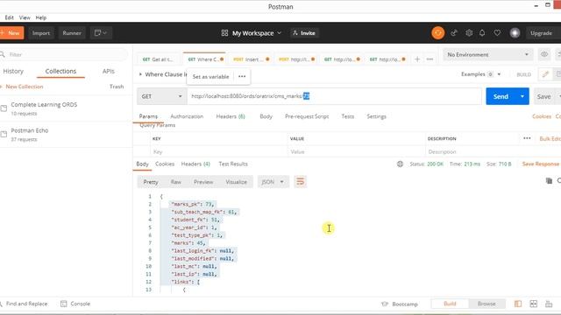
Task: Expand the Where Clause request title arrow
Action: pos(140,74)
